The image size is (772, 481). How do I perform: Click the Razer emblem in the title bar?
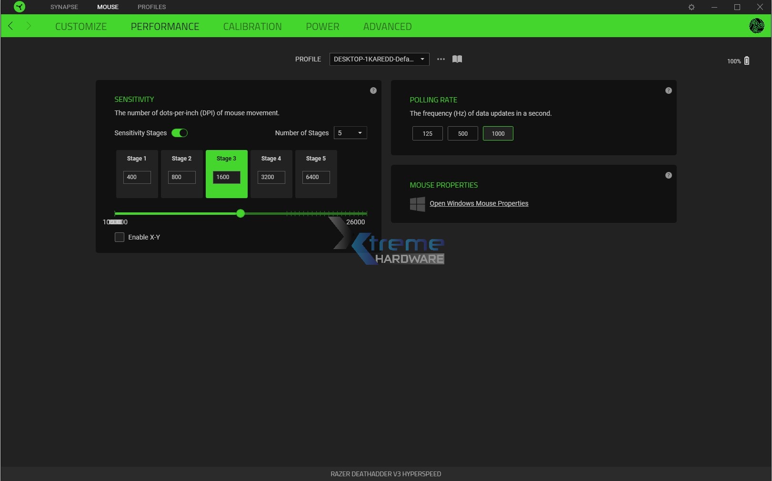(20, 7)
